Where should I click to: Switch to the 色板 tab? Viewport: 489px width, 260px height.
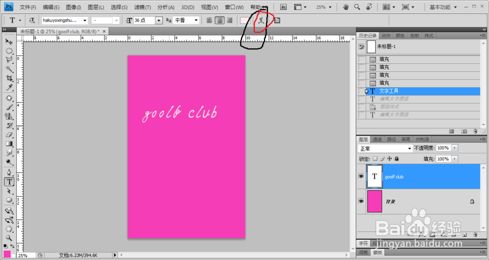[415, 36]
